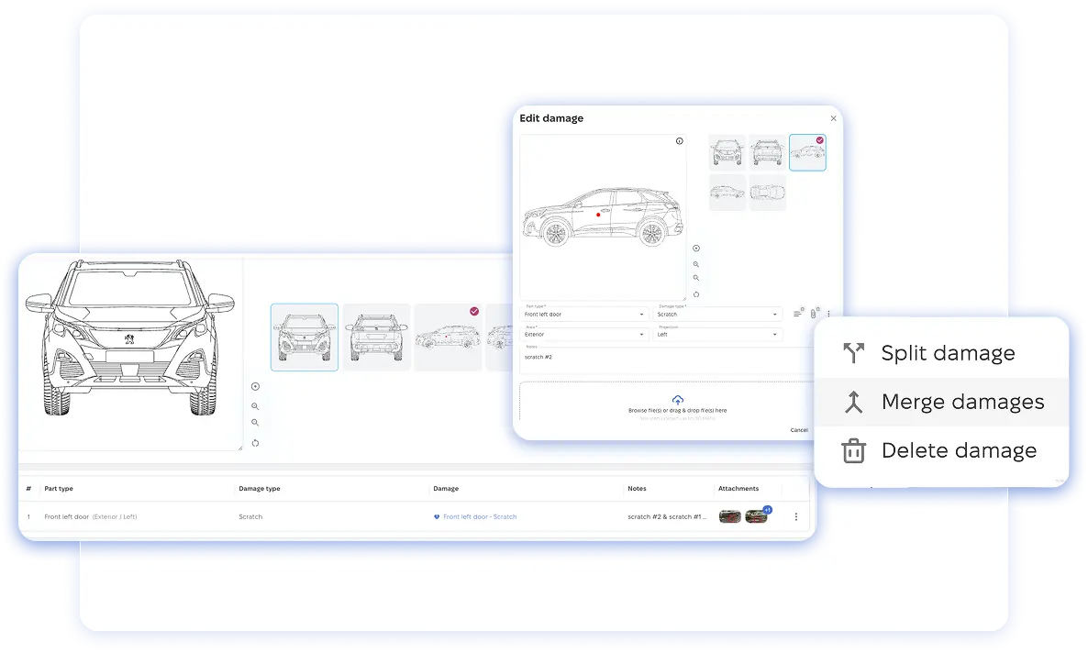
Task: Expand the Damage type dropdown showing Scratch
Action: point(717,315)
